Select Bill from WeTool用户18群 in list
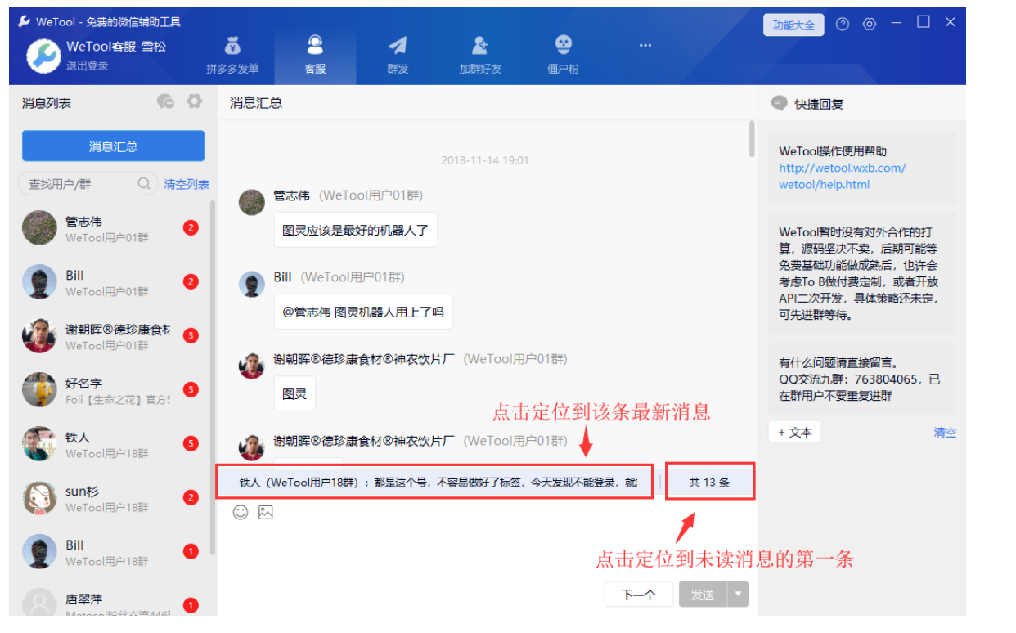Image resolution: width=1016 pixels, height=633 pixels. 113,552
